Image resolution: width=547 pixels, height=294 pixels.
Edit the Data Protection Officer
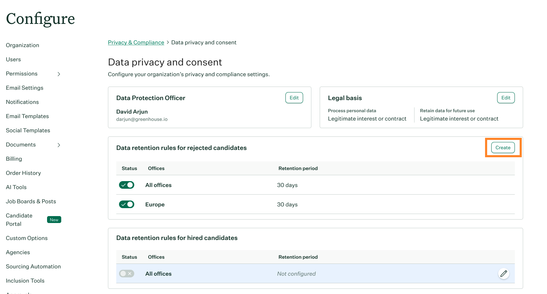(x=294, y=98)
